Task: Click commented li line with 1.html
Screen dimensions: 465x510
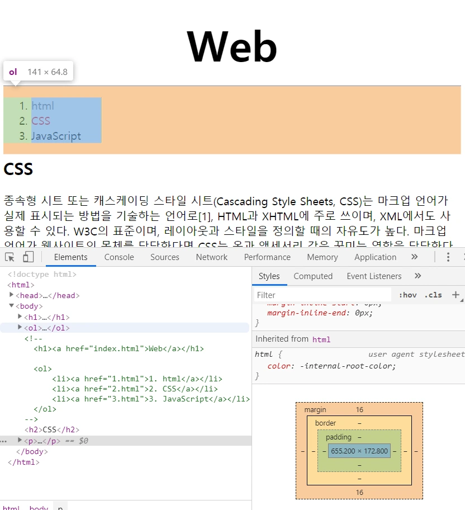Action: (137, 379)
